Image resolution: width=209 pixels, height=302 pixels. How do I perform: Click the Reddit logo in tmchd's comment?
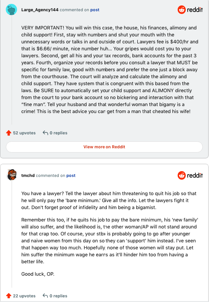pos(190,175)
